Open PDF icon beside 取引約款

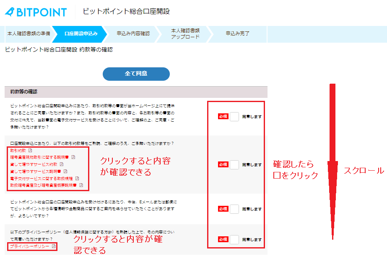coord(30,151)
